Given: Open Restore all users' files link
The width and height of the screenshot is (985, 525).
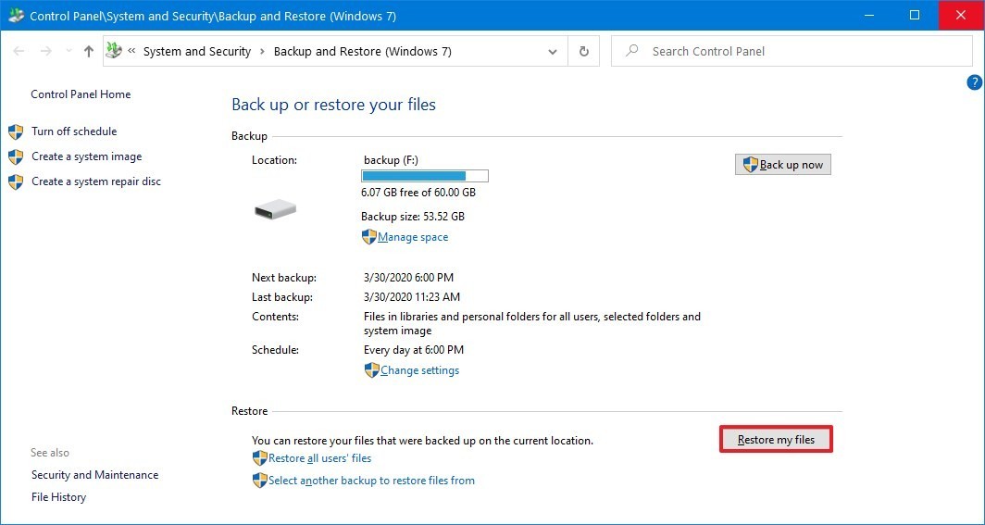Looking at the screenshot, I should pos(319,458).
